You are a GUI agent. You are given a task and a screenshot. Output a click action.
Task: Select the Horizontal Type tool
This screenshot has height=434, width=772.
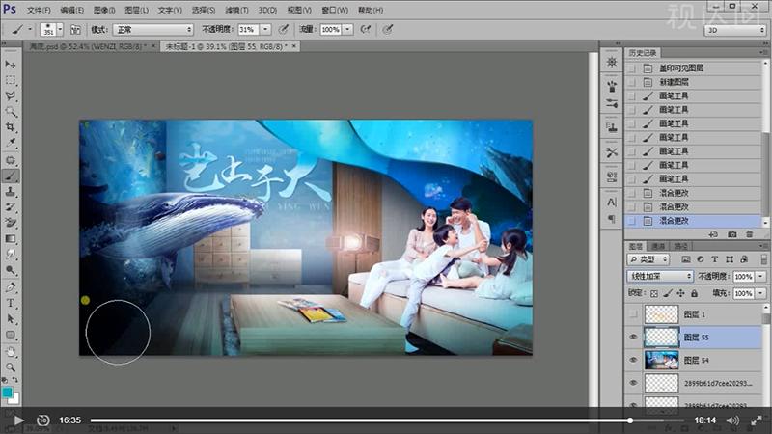pyautogui.click(x=11, y=303)
